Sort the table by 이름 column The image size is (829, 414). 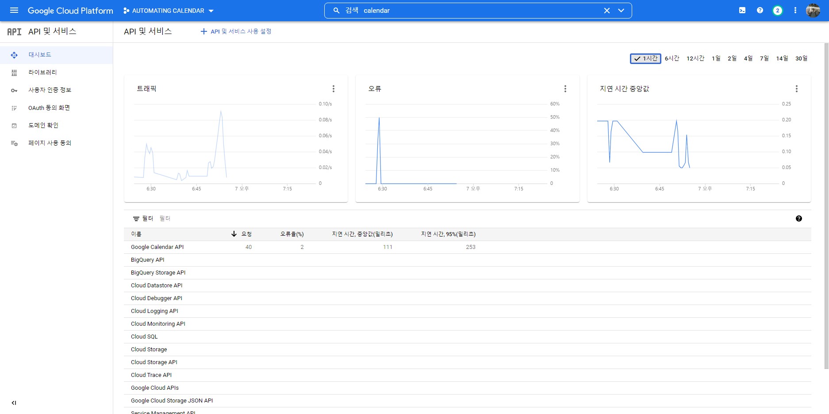point(136,234)
